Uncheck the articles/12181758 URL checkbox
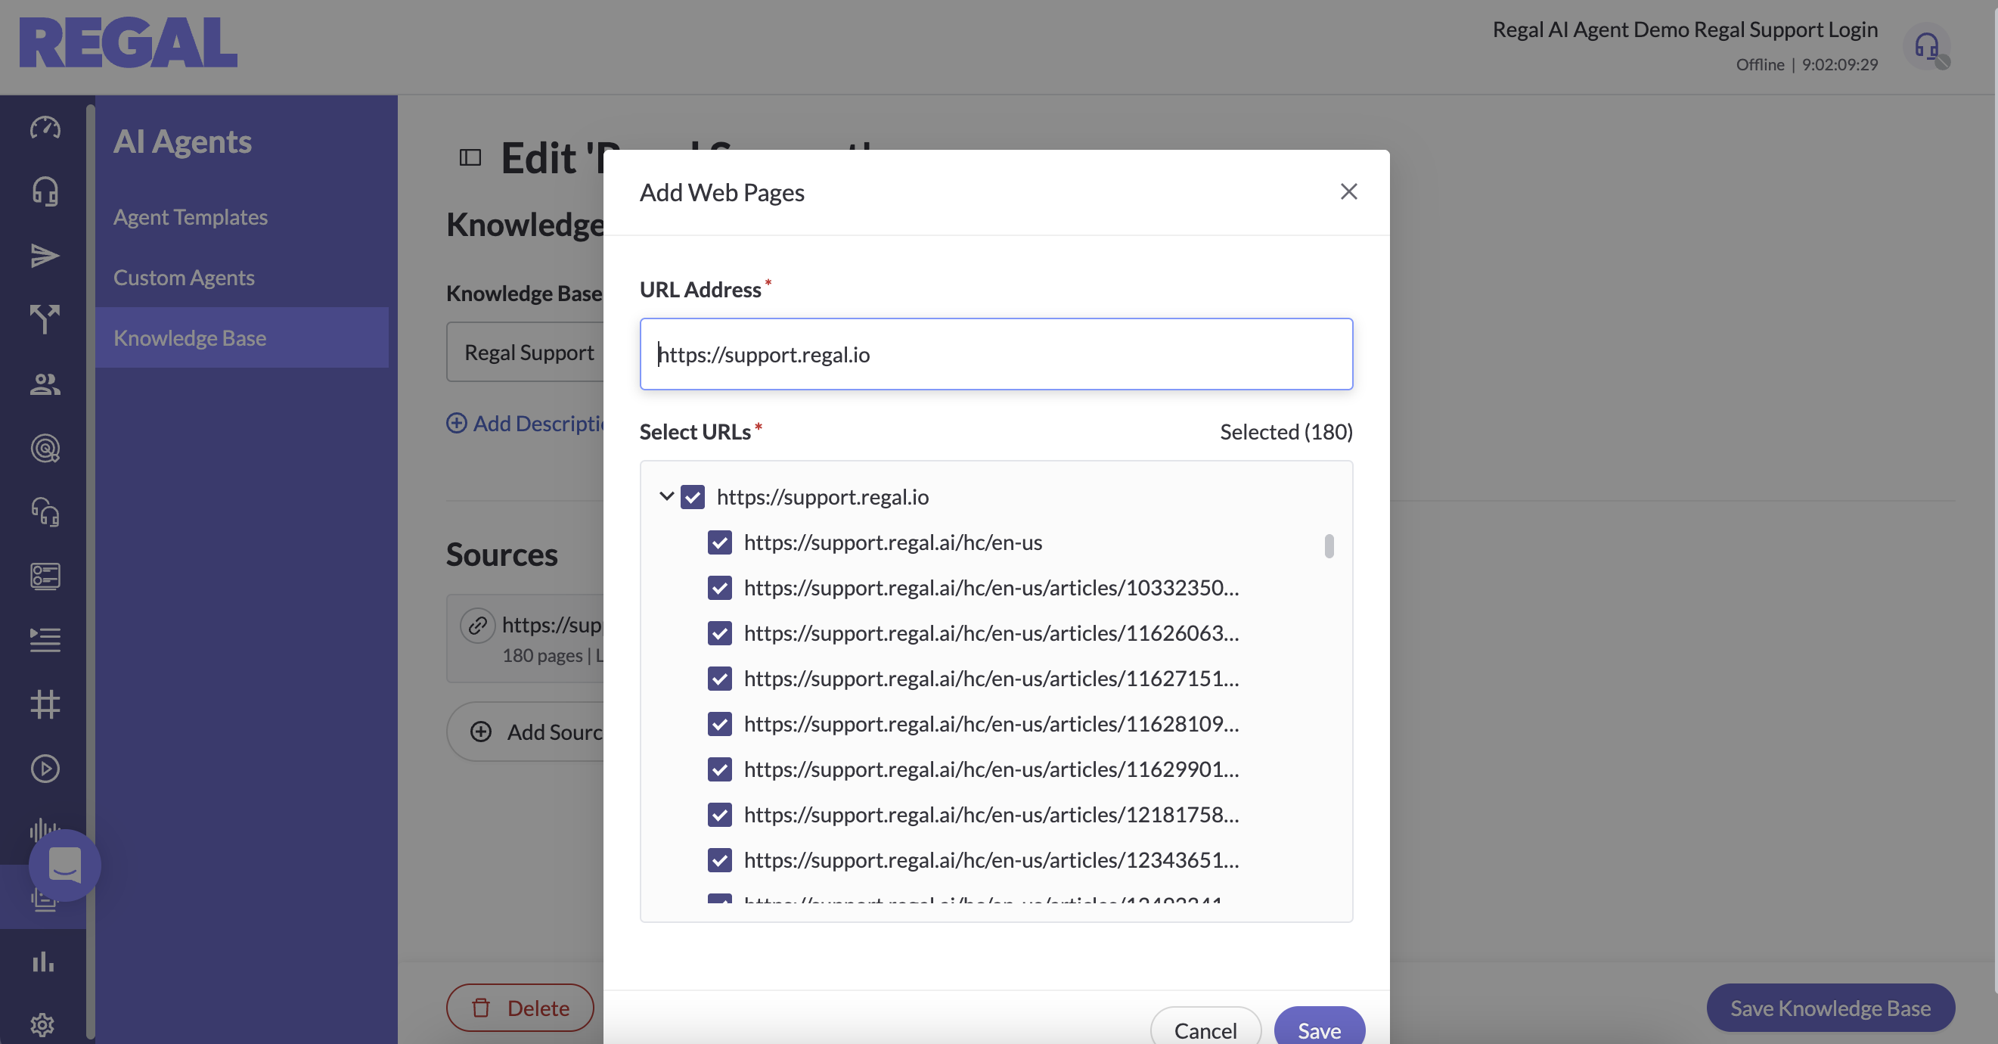 coord(720,815)
